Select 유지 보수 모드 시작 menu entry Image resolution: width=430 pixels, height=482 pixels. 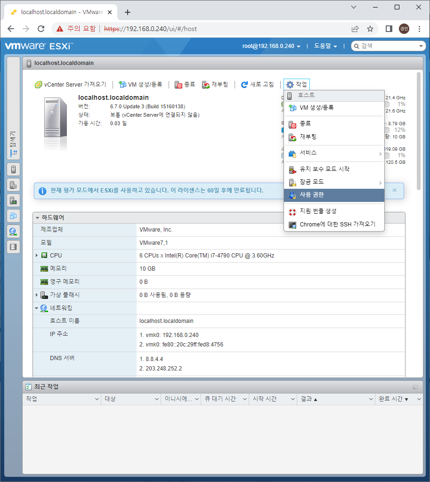pos(334,169)
